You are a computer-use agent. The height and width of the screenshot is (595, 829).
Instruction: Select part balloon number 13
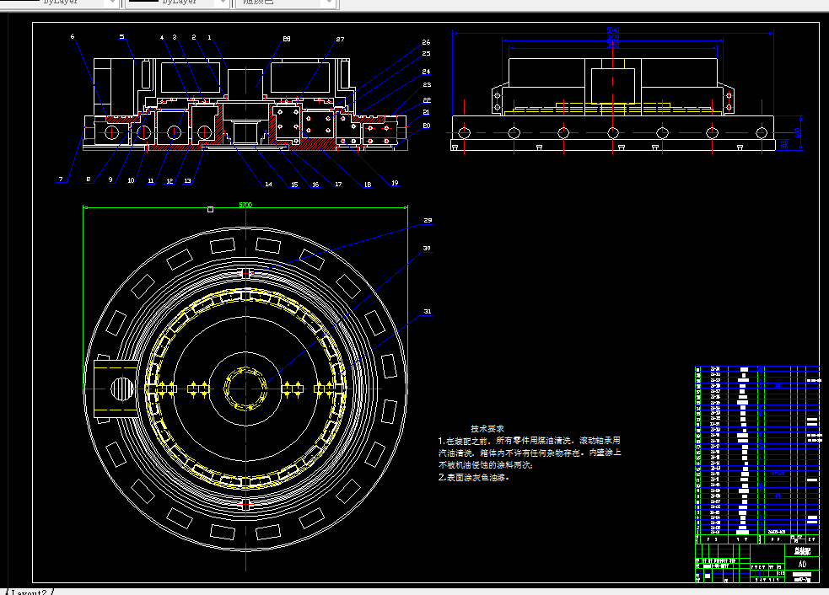pyautogui.click(x=187, y=180)
